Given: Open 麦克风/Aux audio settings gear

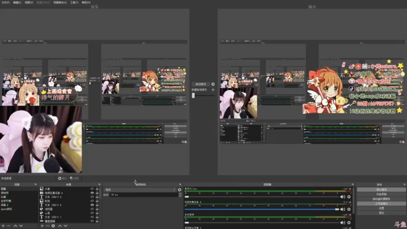Looking at the screenshot, I should (349, 197).
